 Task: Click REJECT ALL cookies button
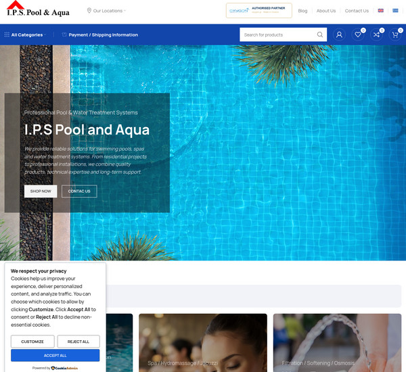point(78,342)
